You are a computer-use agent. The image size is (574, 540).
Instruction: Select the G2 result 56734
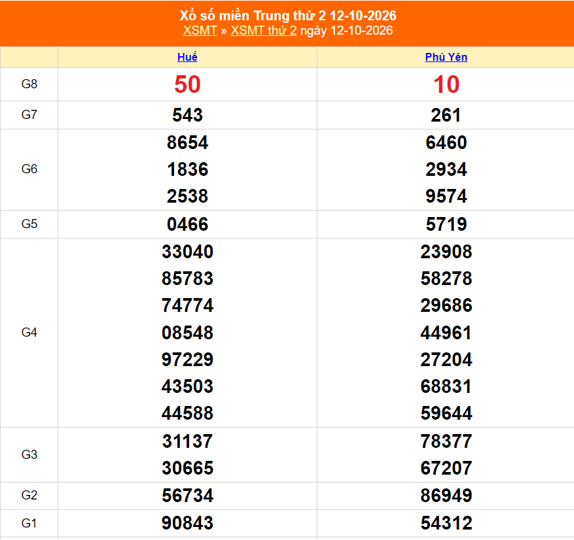[x=187, y=496]
